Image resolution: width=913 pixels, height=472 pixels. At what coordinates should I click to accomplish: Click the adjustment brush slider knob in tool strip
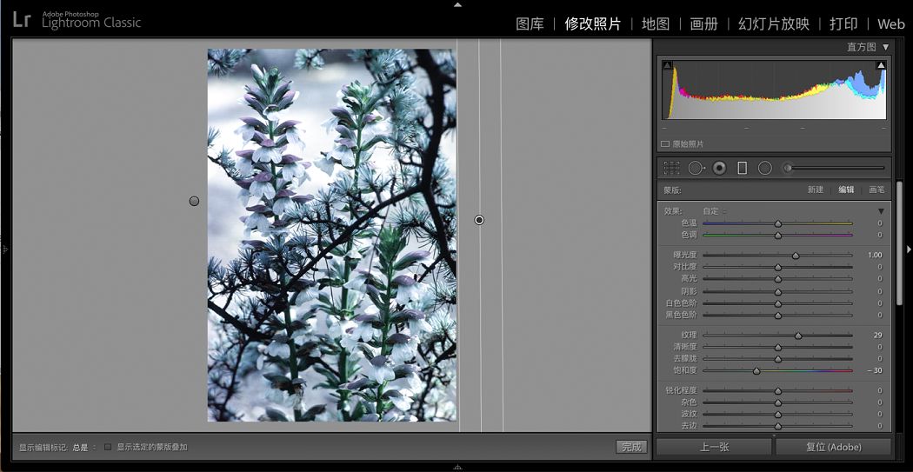[788, 168]
